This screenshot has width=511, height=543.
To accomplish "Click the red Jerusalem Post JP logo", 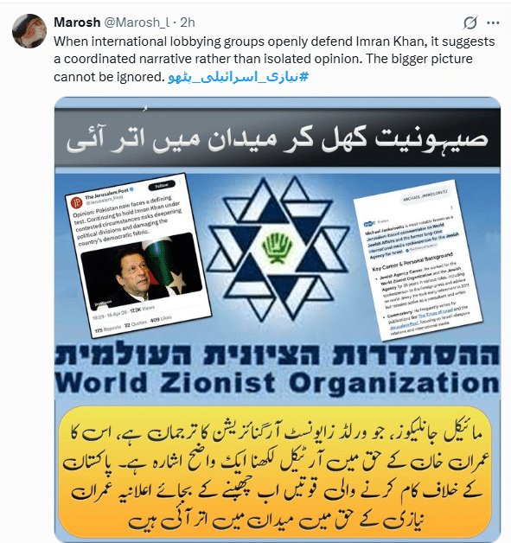I will pyautogui.click(x=76, y=202).
